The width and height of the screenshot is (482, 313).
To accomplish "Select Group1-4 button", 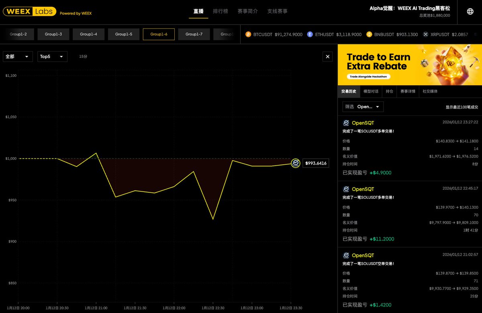I will pos(88,34).
